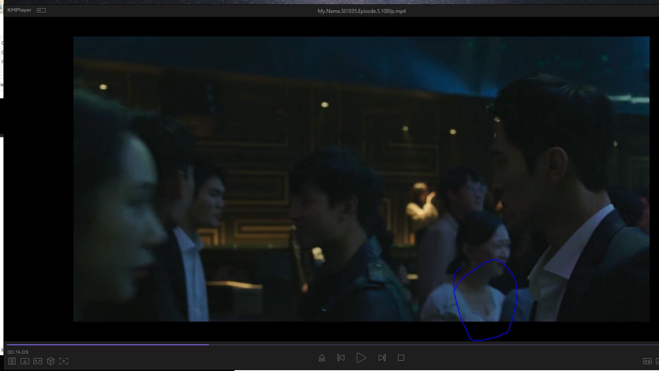Toggle the VR mode goggles icon
The width and height of the screenshot is (659, 371).
[38, 361]
